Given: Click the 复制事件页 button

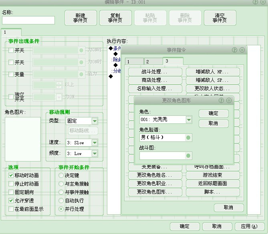Looking at the screenshot, I should click(115, 18).
